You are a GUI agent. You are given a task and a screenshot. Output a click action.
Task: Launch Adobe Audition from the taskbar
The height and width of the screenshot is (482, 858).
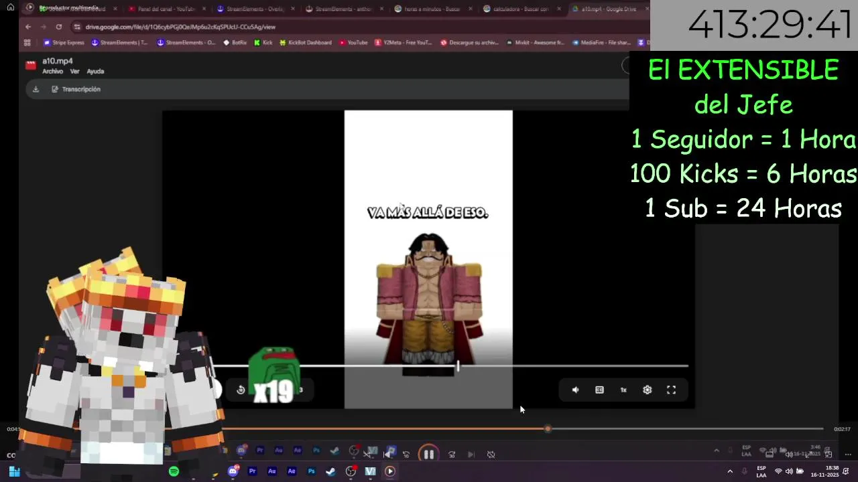pyautogui.click(x=271, y=471)
